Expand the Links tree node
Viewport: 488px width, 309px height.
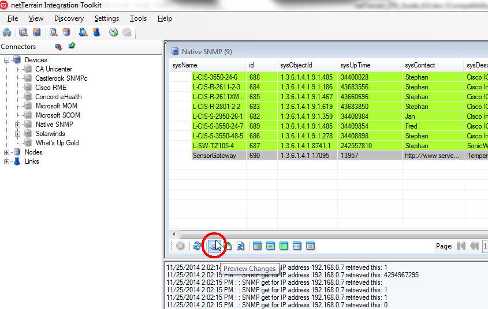(x=8, y=161)
